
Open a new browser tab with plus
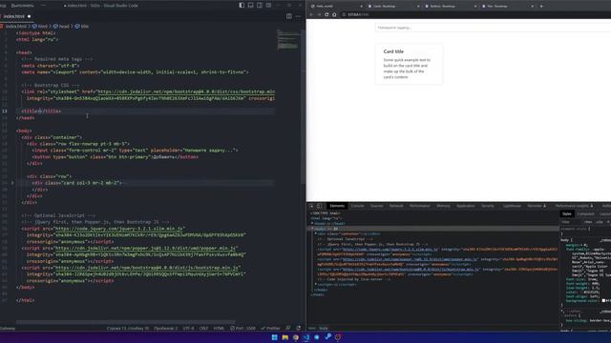coord(541,7)
